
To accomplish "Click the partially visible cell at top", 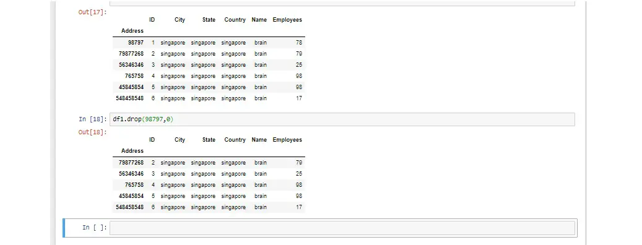I will click(342, 3).
